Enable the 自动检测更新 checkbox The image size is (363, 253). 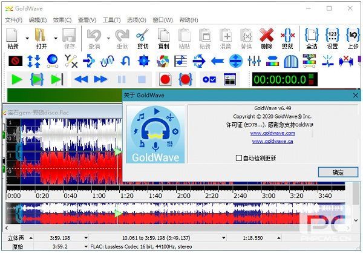[x=238, y=158]
